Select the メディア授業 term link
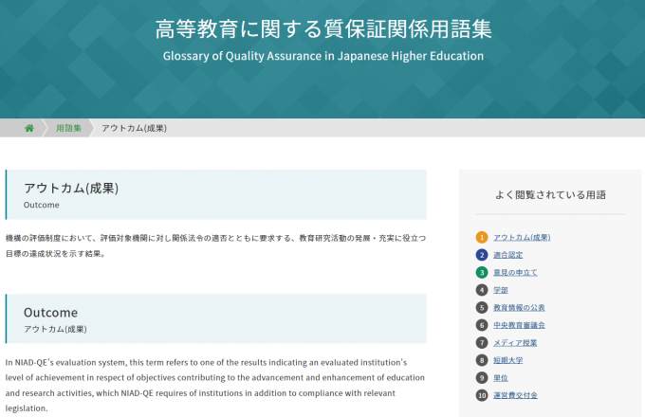This screenshot has width=645, height=417. click(515, 342)
